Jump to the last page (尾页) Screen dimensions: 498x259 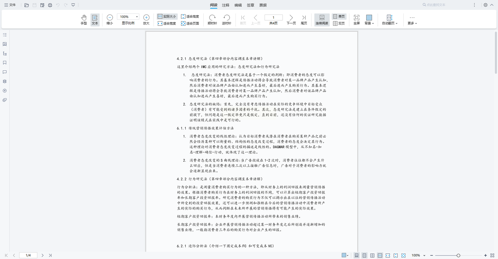[x=304, y=20]
